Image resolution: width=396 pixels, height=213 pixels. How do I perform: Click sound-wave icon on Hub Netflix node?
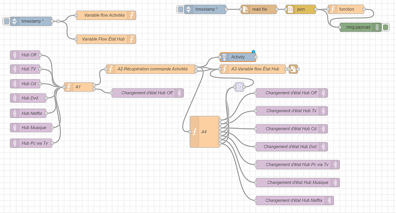tap(15, 113)
